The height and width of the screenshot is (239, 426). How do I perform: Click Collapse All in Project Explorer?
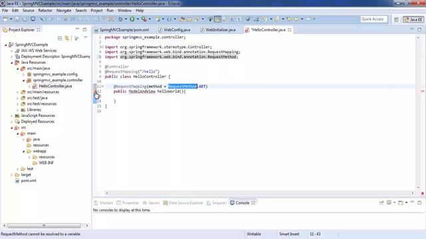point(60,39)
